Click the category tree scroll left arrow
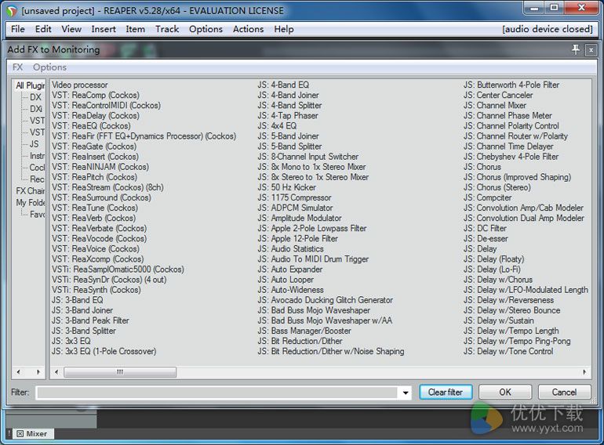This screenshot has width=604, height=445. pos(19,372)
